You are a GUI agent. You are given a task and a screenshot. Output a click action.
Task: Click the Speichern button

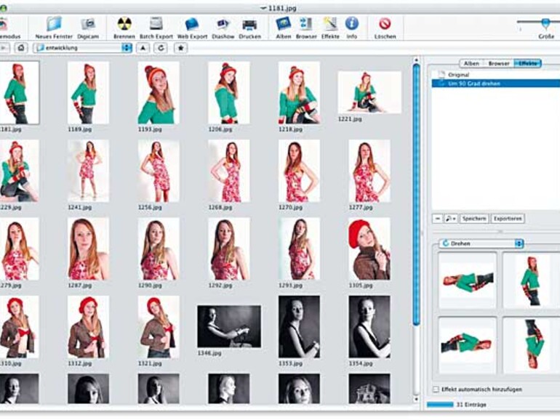coord(474,218)
